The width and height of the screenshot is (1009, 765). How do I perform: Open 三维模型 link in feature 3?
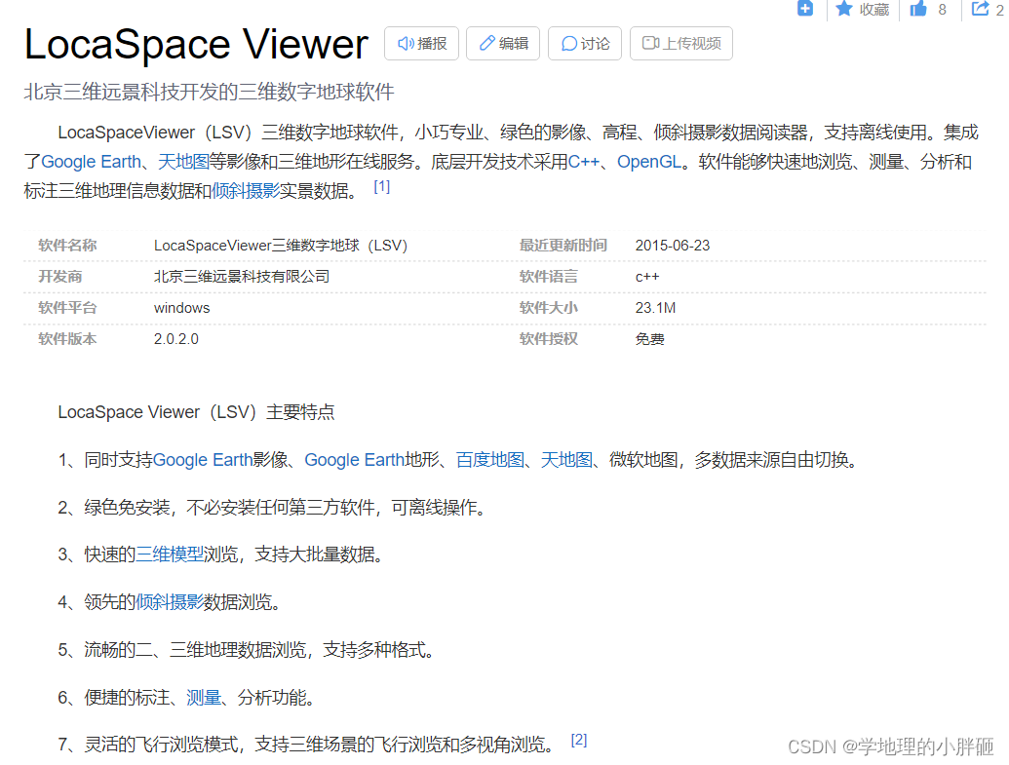tap(170, 555)
